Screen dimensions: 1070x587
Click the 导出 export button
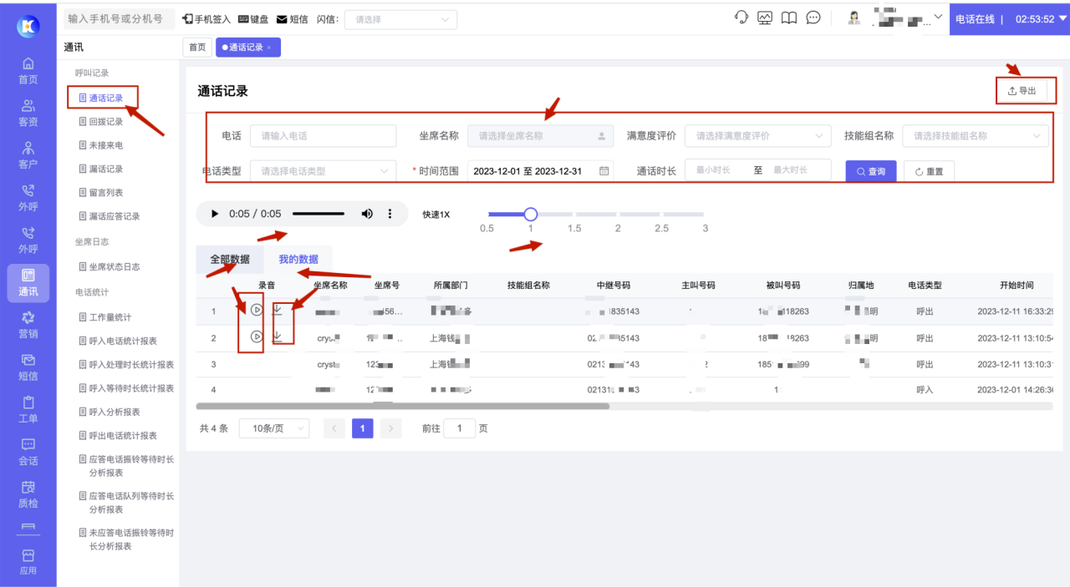coord(1022,90)
